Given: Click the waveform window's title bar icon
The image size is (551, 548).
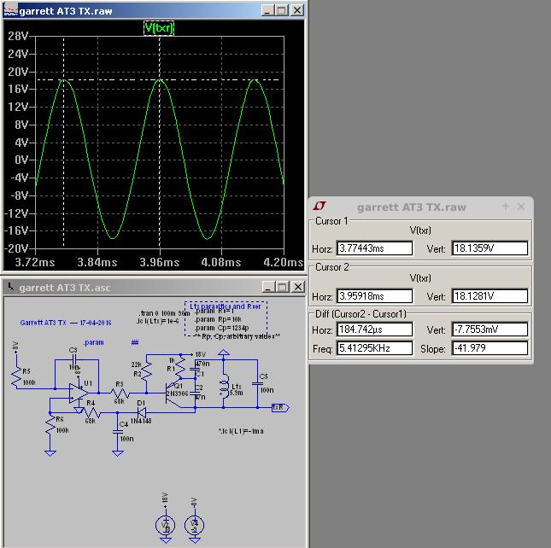Looking at the screenshot, I should point(9,10).
